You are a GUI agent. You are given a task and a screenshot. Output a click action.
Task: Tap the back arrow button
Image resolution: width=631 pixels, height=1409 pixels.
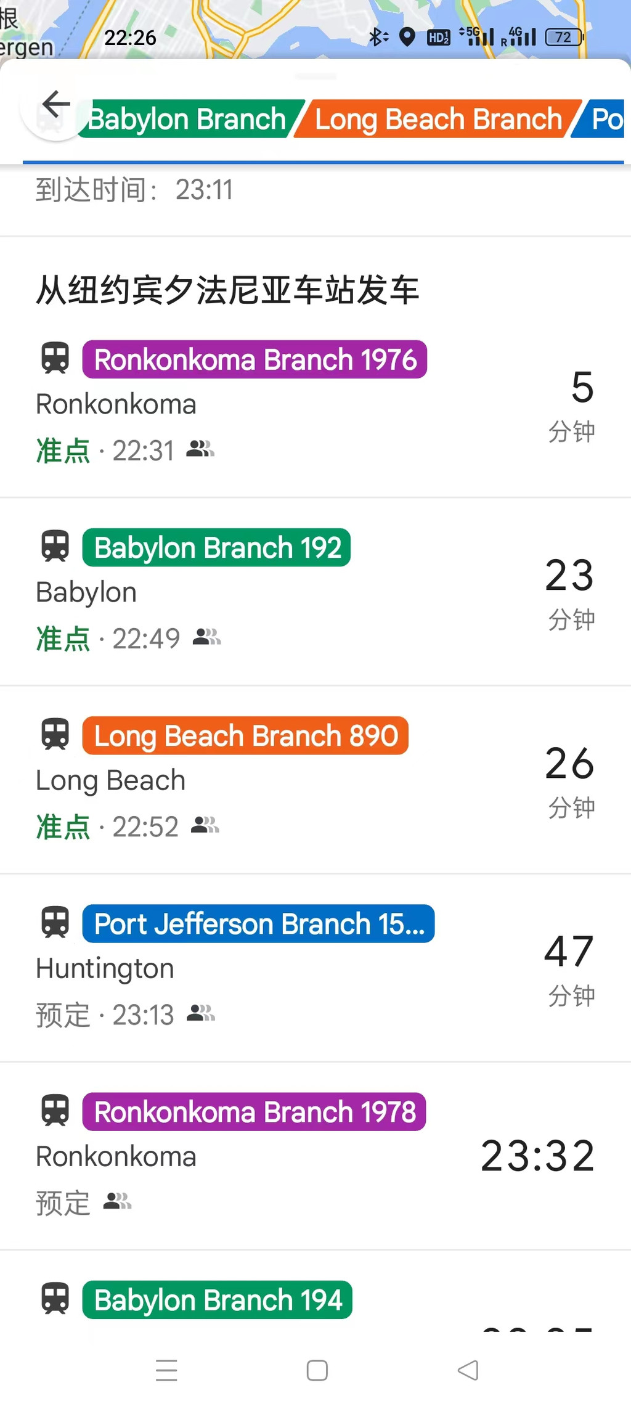[x=56, y=104]
